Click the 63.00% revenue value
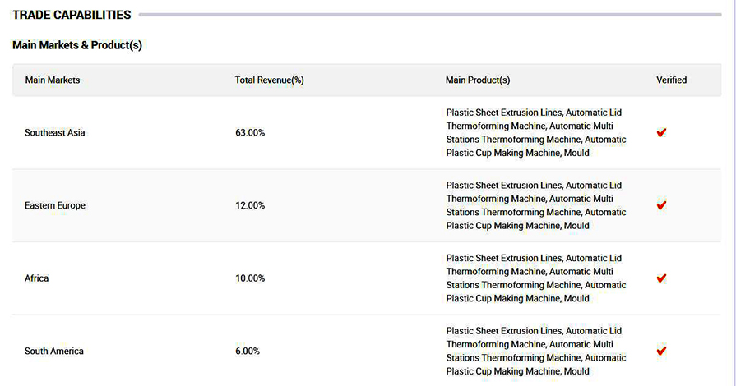 [x=250, y=133]
